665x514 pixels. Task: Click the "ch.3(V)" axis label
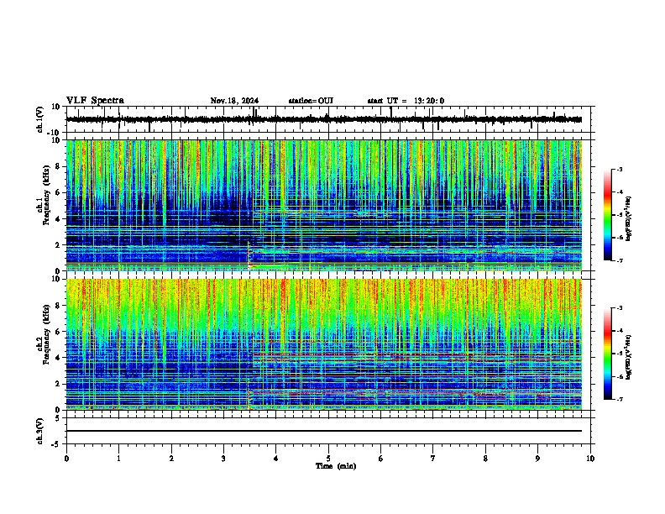[40, 431]
